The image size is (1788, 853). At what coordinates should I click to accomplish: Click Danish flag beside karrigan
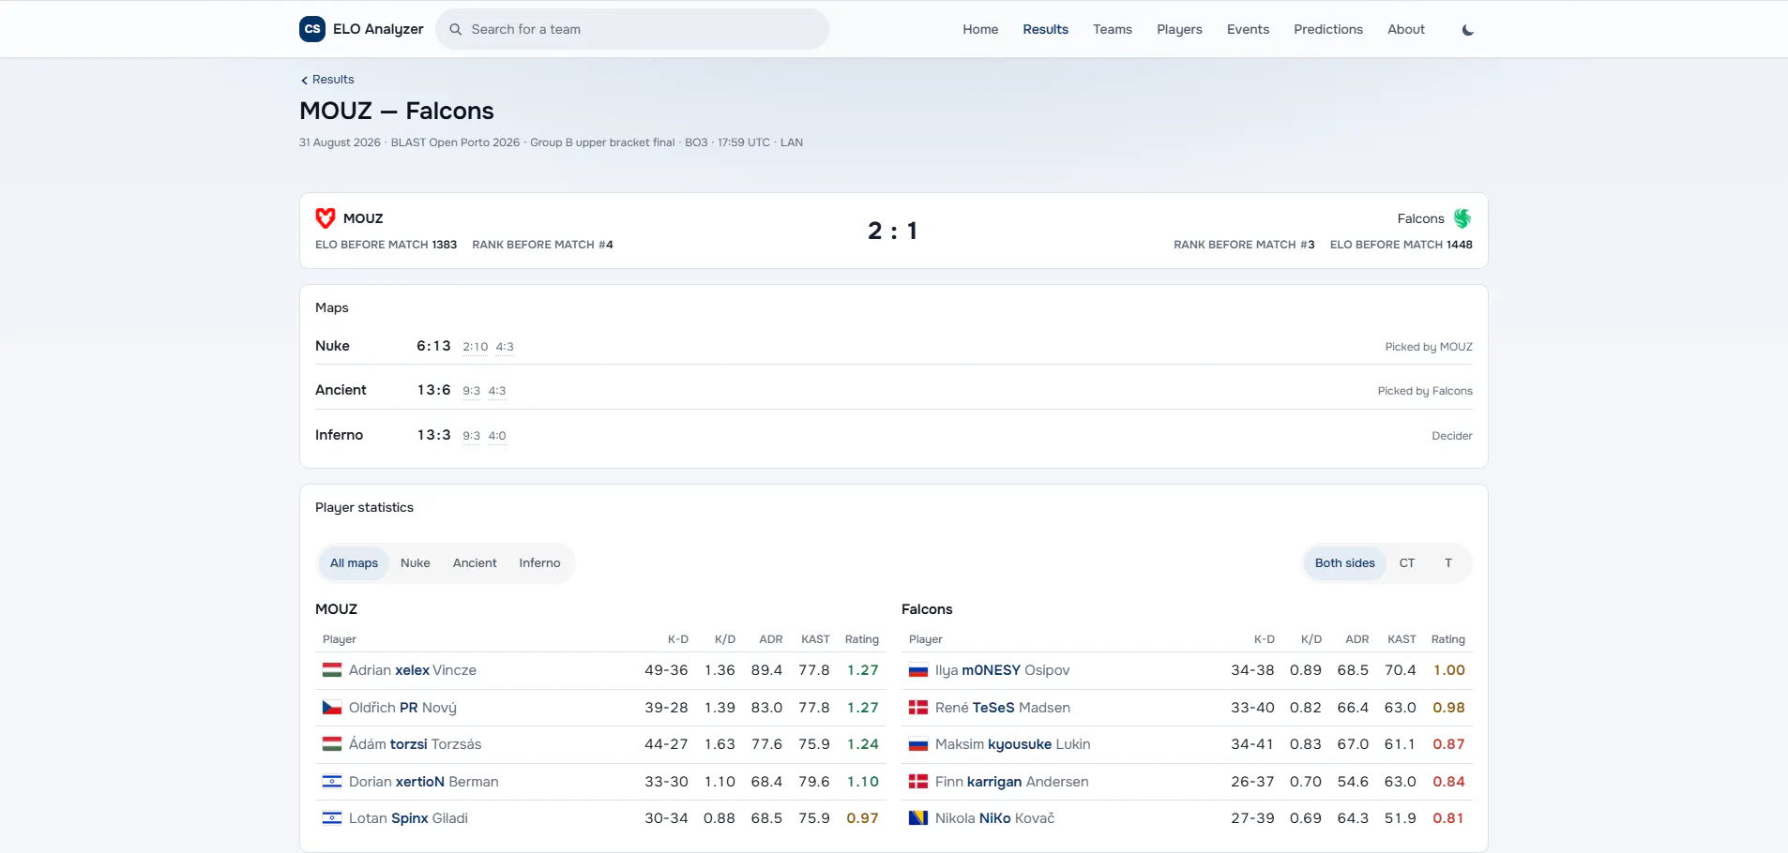tap(918, 782)
